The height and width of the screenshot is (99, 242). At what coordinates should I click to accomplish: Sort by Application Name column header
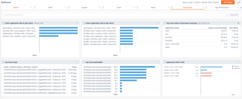[172, 28]
